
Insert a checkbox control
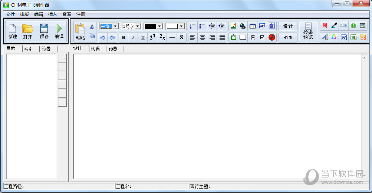pyautogui.click(x=262, y=37)
